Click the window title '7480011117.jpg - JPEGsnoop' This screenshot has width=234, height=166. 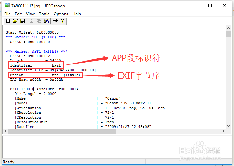point(38,6)
